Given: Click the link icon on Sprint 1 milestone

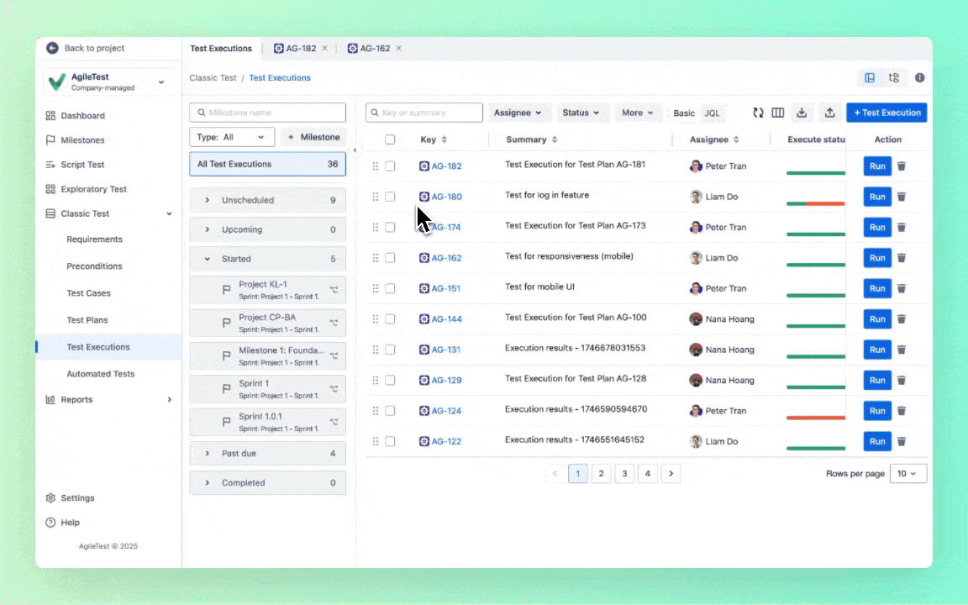Looking at the screenshot, I should (334, 389).
